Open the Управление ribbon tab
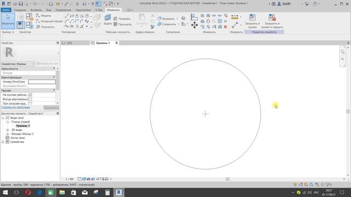The width and height of the screenshot is (351, 197). (x=63, y=10)
